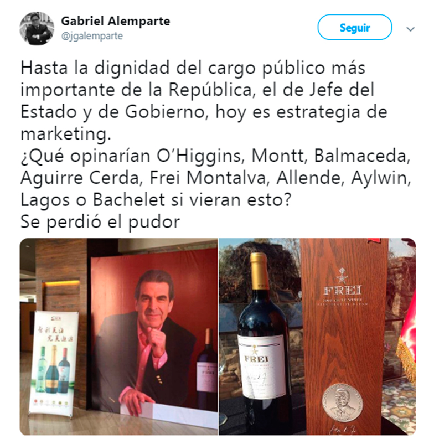Screen dimensions: 434x444
Task: Click the word "marketing." in the tweet
Action: coord(66,133)
